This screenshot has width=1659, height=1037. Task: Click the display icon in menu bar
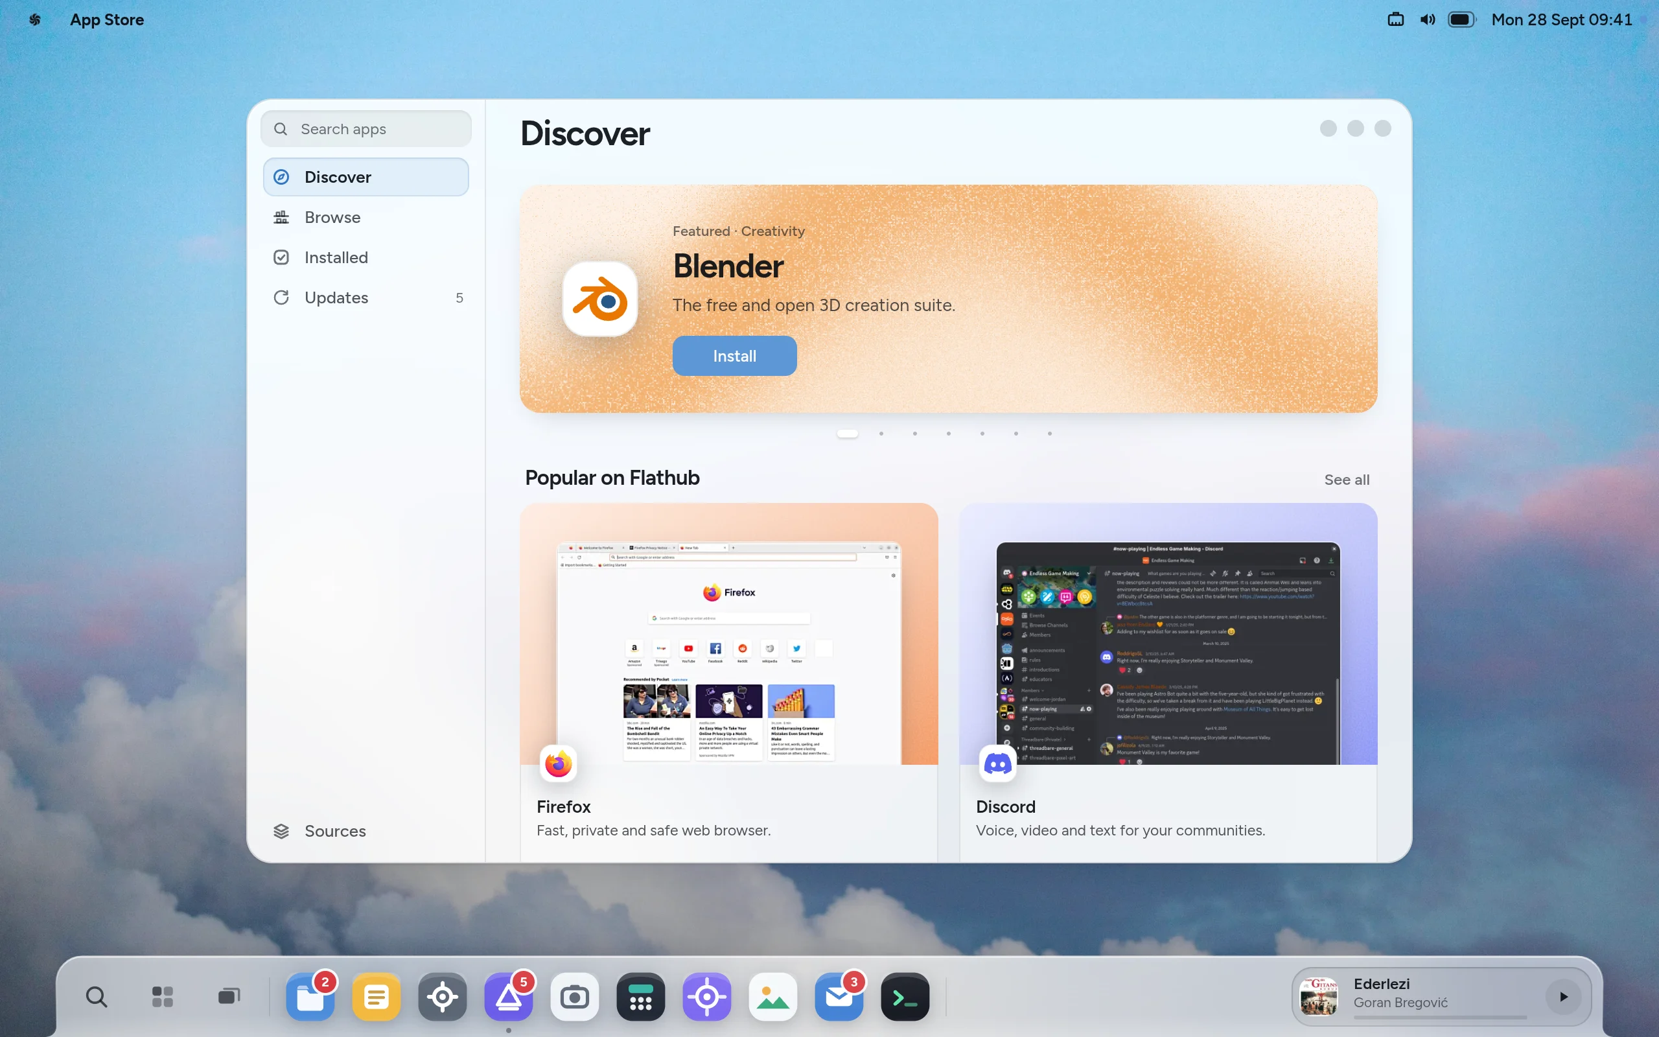[1395, 20]
